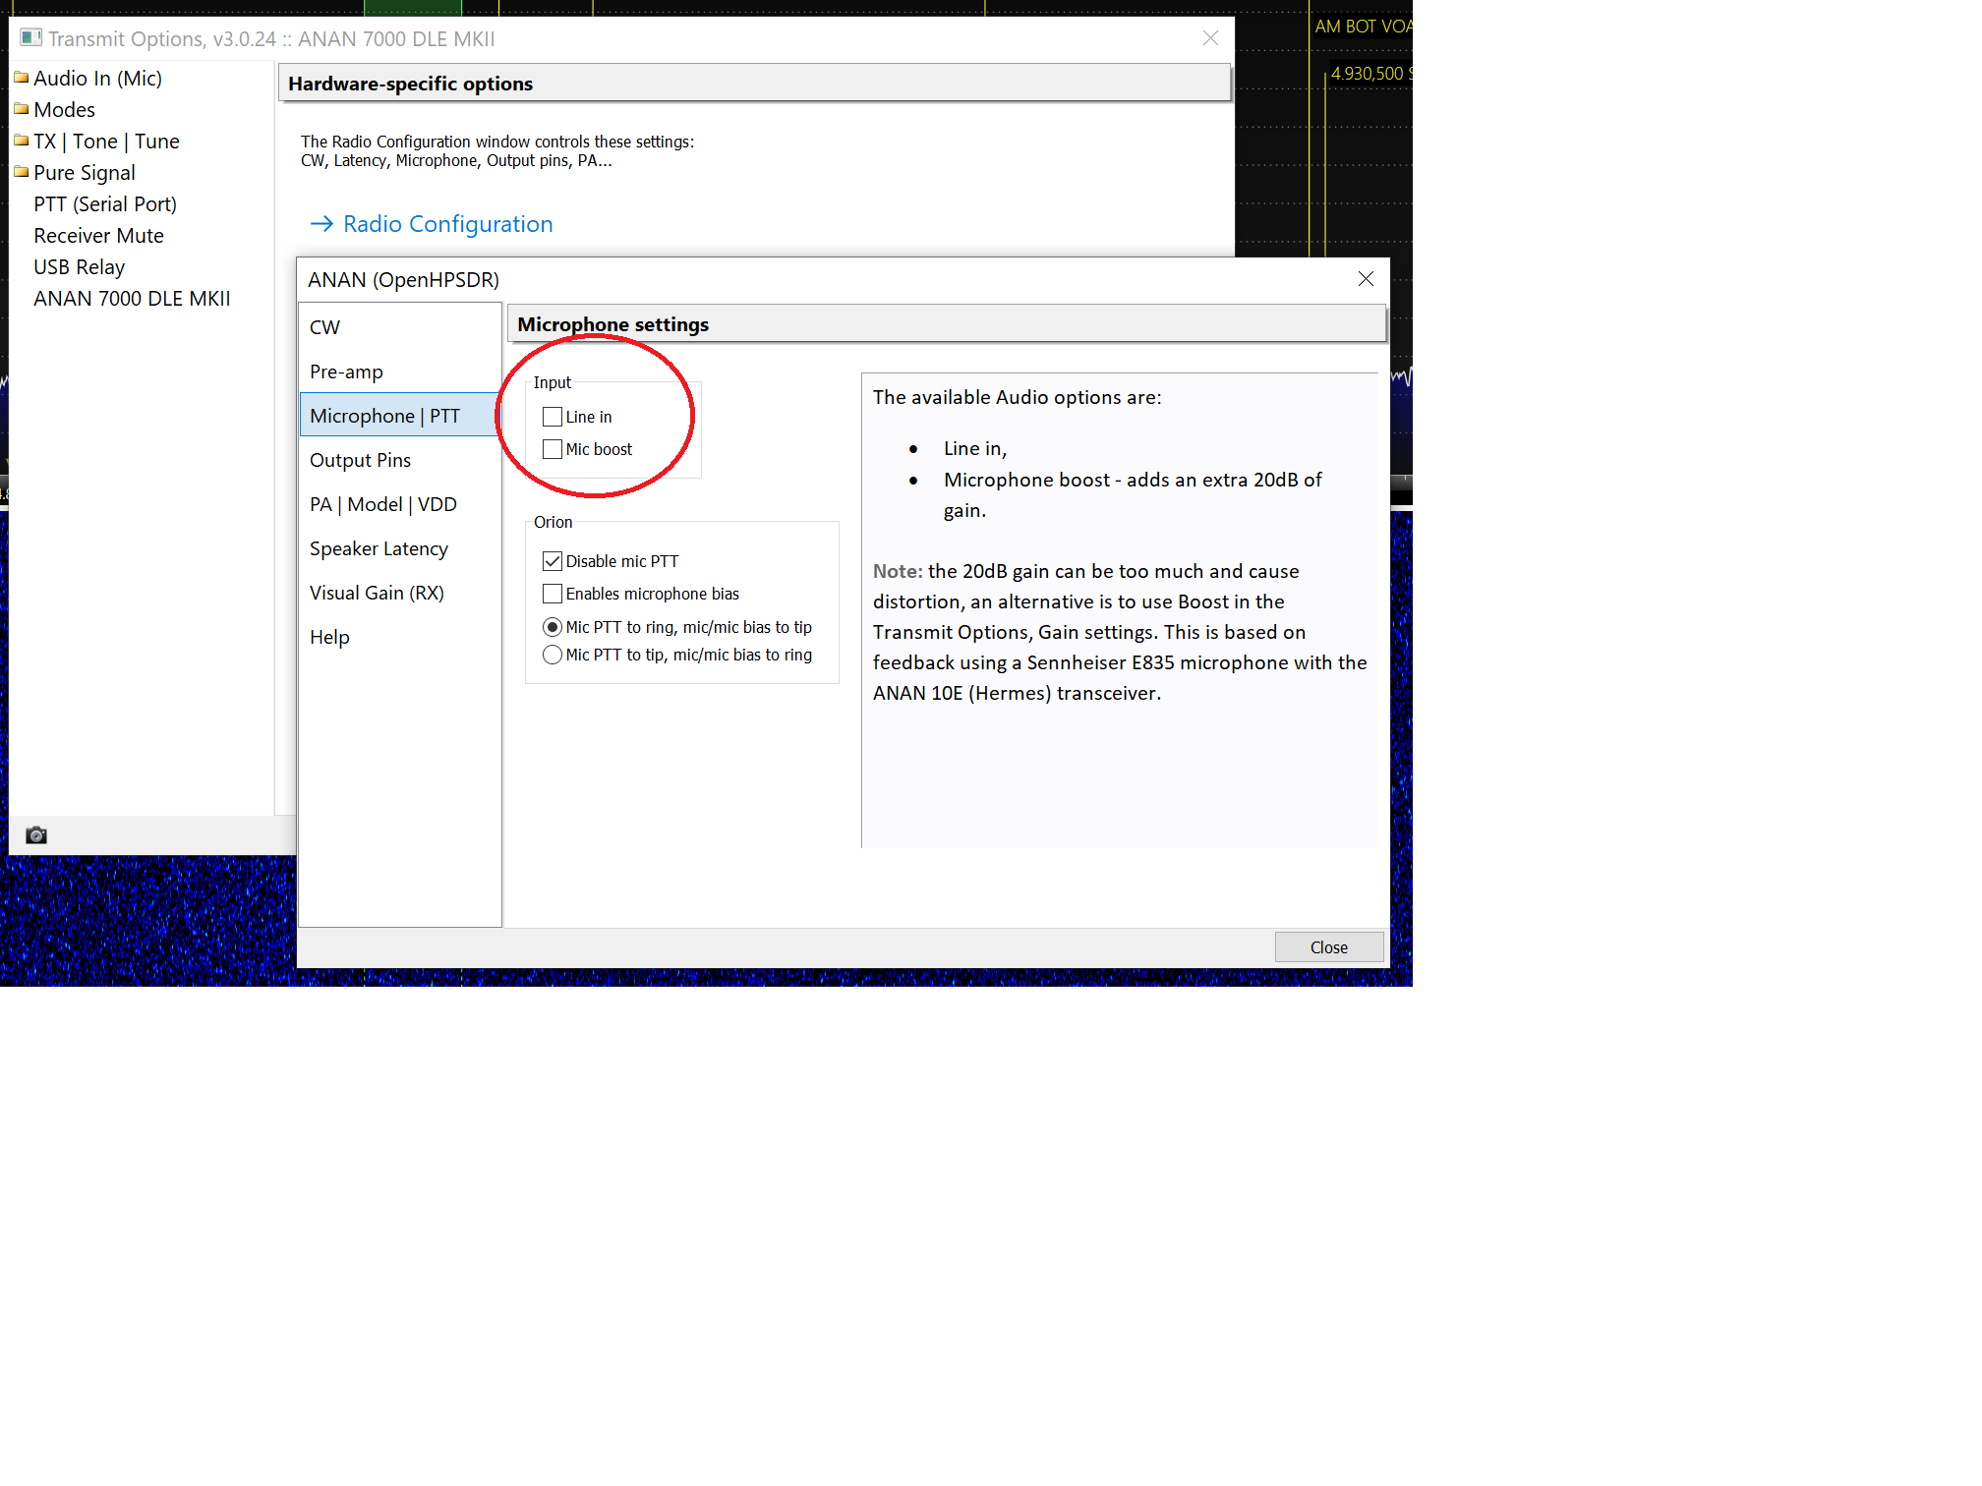Image resolution: width=1982 pixels, height=1486 pixels.
Task: Open the Help section
Action: pos(399,637)
